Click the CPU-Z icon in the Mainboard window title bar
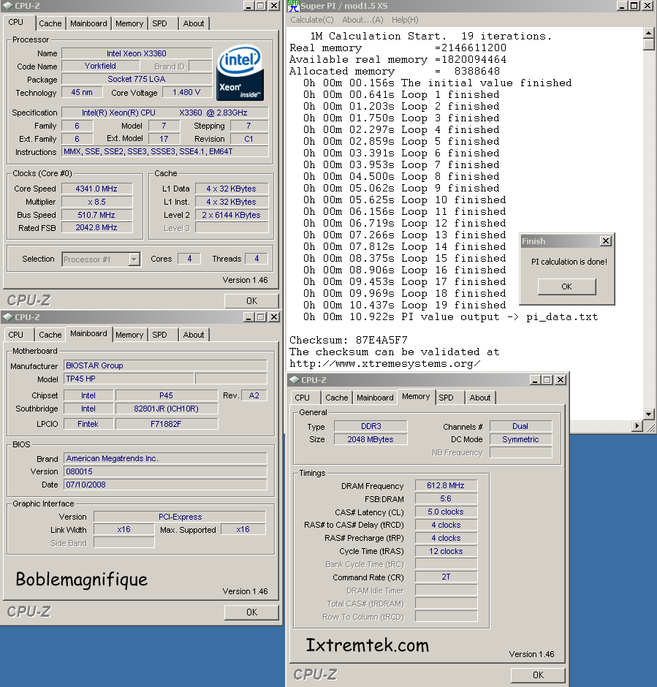The height and width of the screenshot is (687, 657). pyautogui.click(x=7, y=316)
